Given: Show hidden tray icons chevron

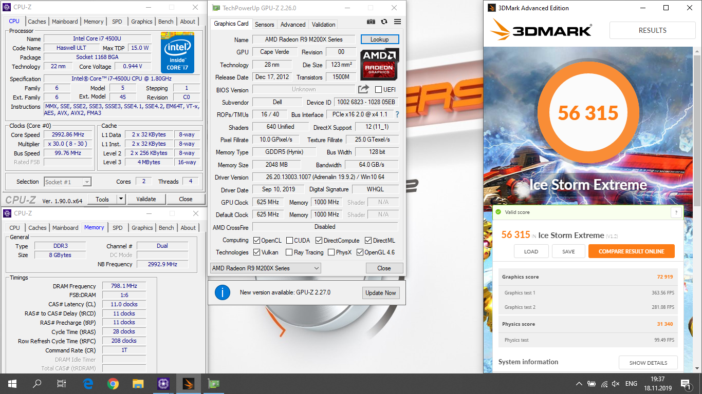Looking at the screenshot, I should click(579, 384).
